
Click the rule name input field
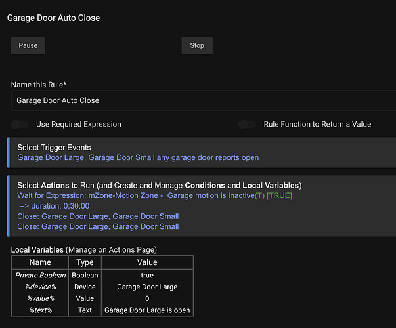204,100
